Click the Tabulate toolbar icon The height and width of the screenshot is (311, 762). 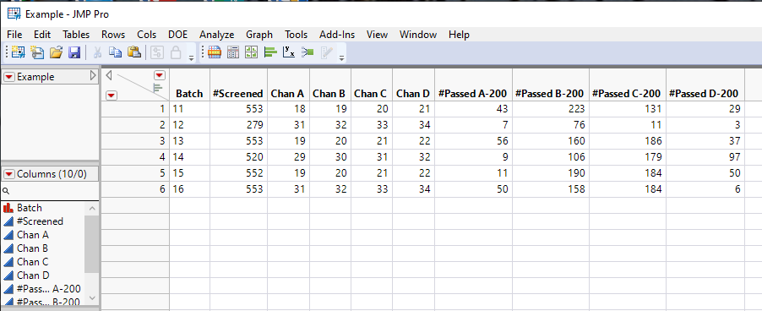pyautogui.click(x=233, y=52)
